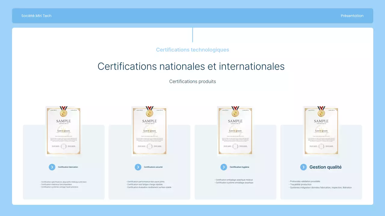Click the arrow icon beside Gestion qualité

303,167
